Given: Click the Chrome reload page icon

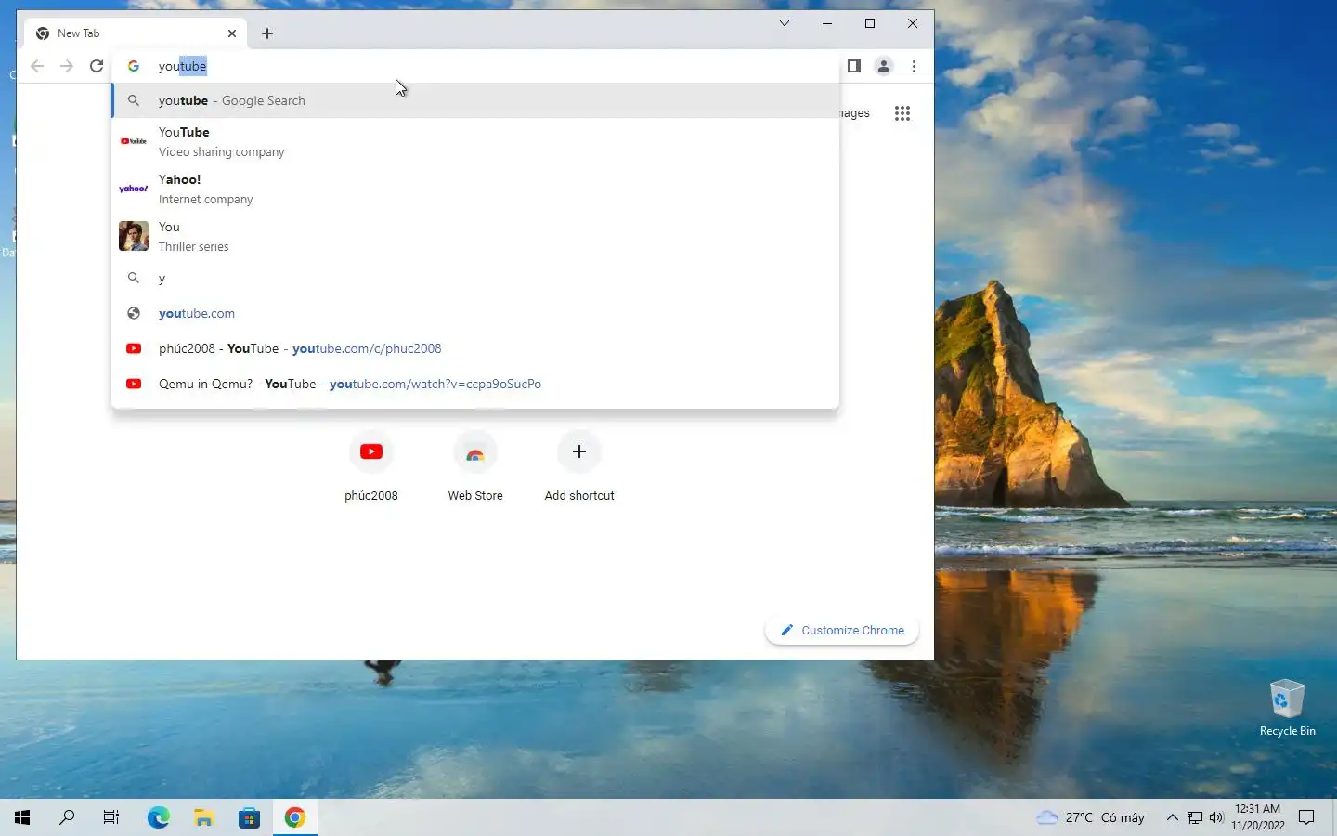Looking at the screenshot, I should coord(97,66).
